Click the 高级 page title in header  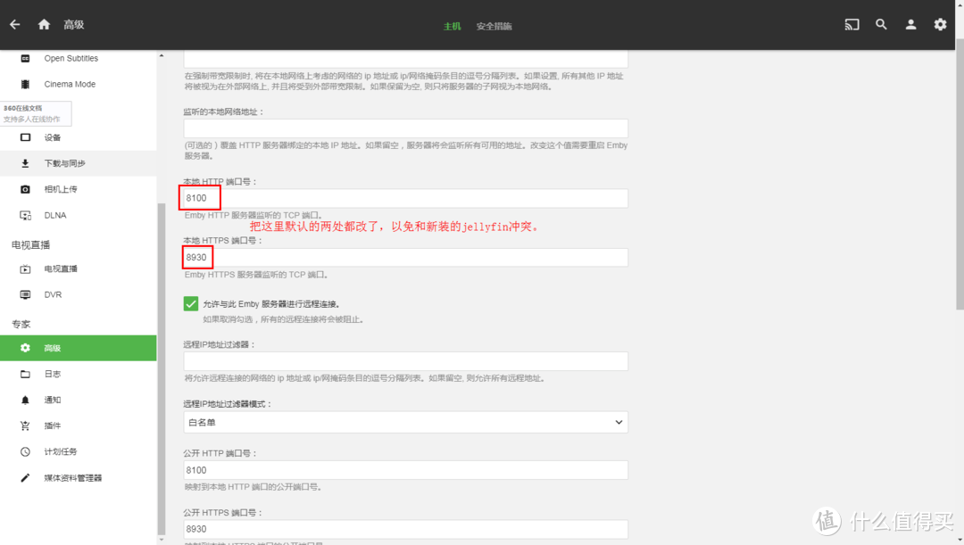click(x=74, y=25)
